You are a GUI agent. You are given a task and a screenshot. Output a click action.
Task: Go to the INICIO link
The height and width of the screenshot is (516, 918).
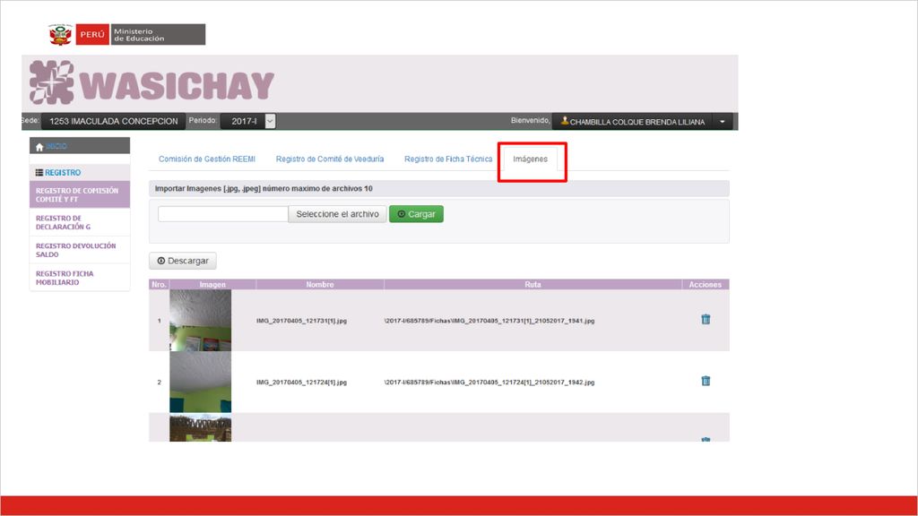[x=56, y=146]
